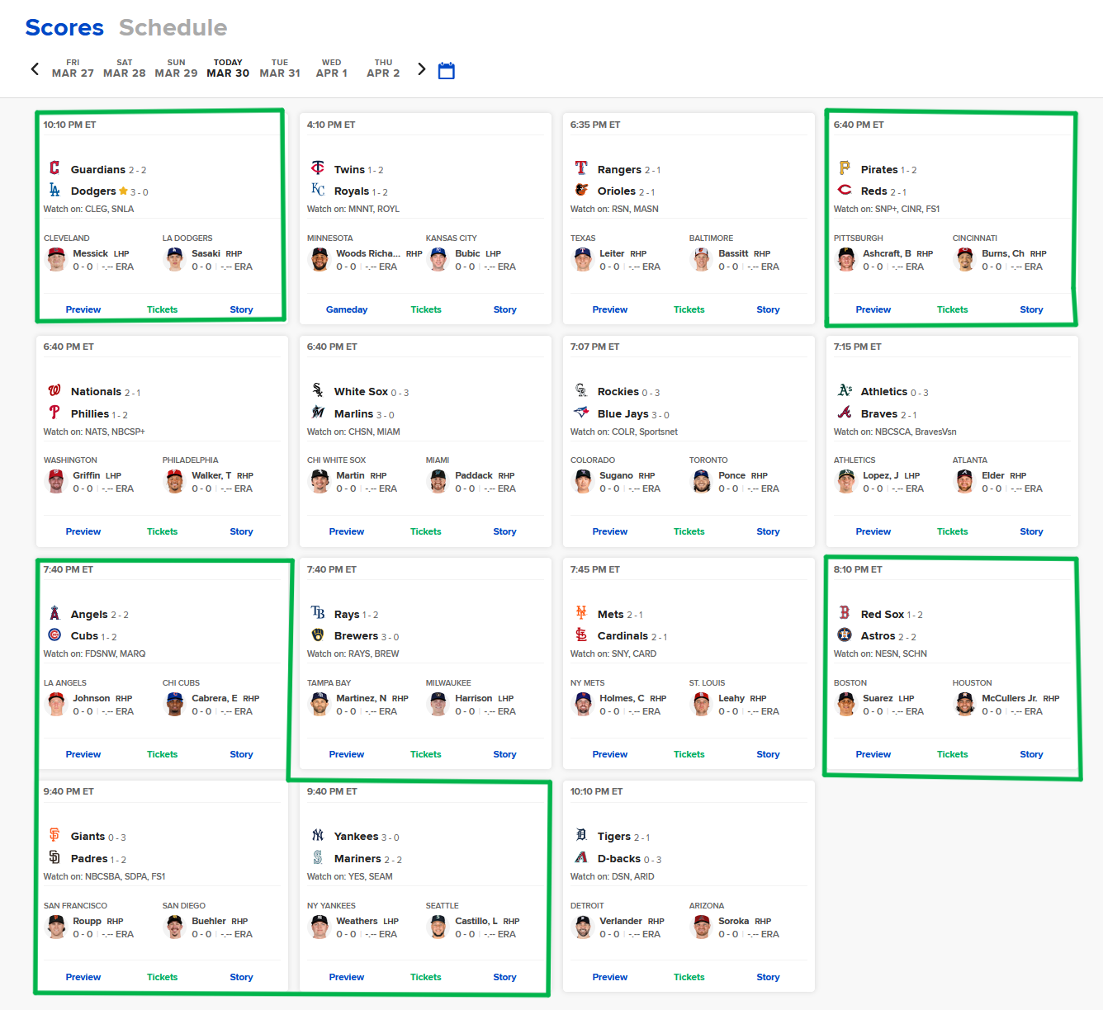The width and height of the screenshot is (1103, 1024).
Task: Select the SUN MAR 29 date
Action: tap(176, 68)
